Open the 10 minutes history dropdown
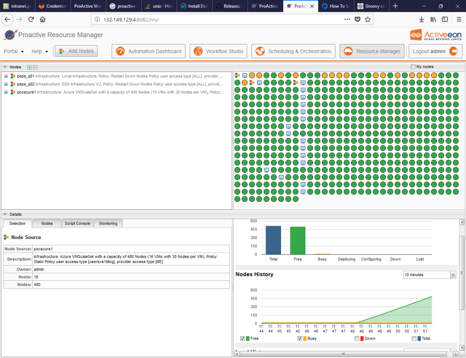The image size is (466, 358). (429, 275)
